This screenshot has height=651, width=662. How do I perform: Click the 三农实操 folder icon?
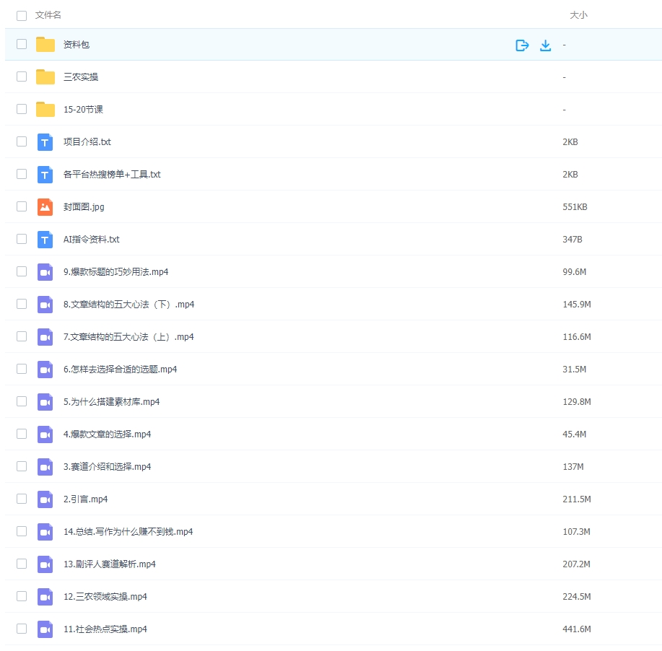tap(45, 77)
